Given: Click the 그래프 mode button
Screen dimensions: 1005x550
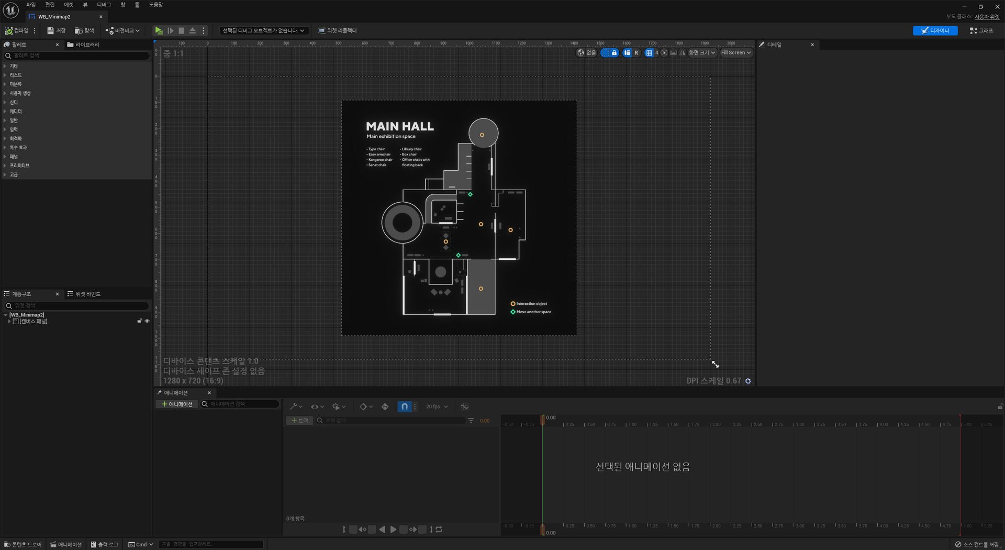Looking at the screenshot, I should coord(981,31).
